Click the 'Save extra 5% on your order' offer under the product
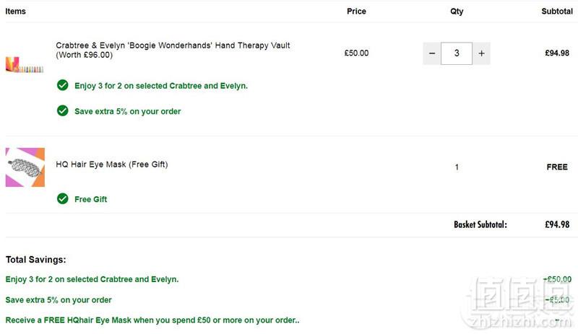Screen dimensions: 578x334 point(128,112)
